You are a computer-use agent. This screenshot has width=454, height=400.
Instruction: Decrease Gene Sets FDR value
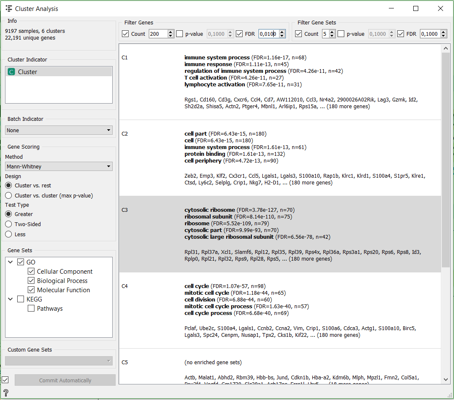[x=443, y=36]
